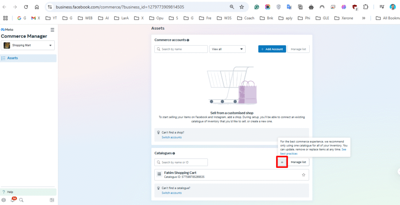Open the View all filter dropdown
400x205 pixels.
227,49
